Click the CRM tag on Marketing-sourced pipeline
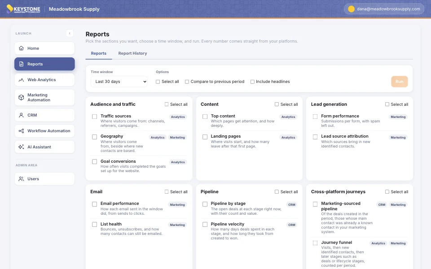The width and height of the screenshot is (431, 269). (382, 205)
